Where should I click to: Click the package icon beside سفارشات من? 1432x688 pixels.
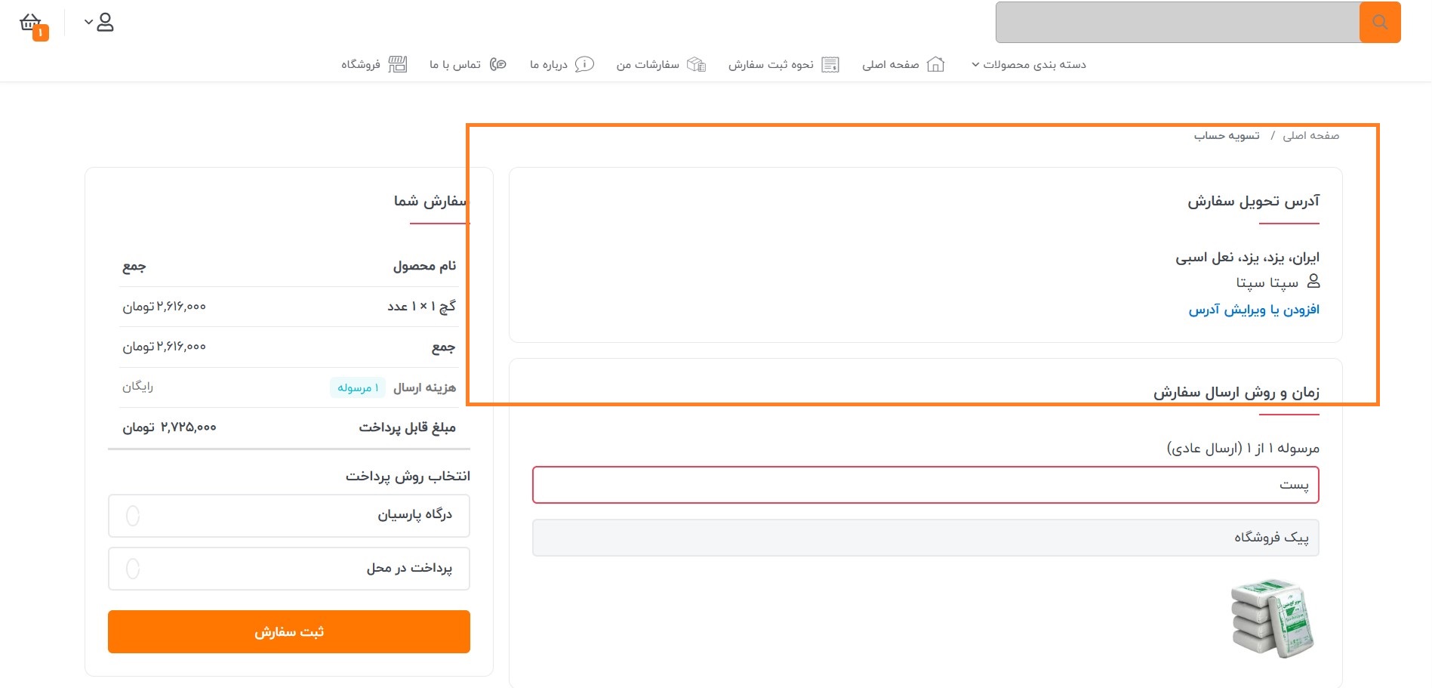(x=696, y=64)
